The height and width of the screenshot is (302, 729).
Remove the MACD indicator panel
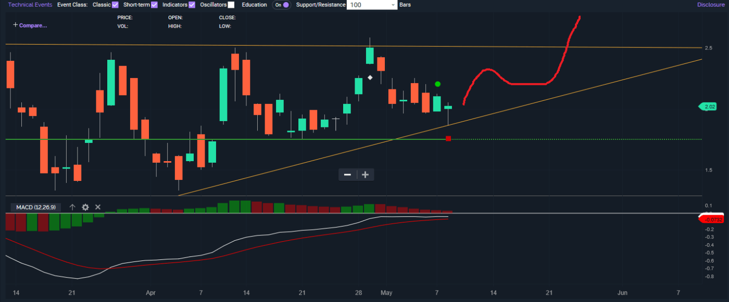coord(98,207)
